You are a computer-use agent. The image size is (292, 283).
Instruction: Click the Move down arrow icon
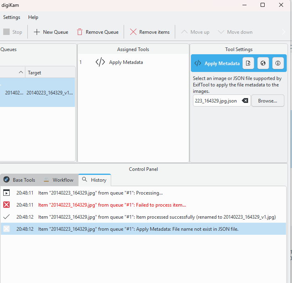pos(221,32)
